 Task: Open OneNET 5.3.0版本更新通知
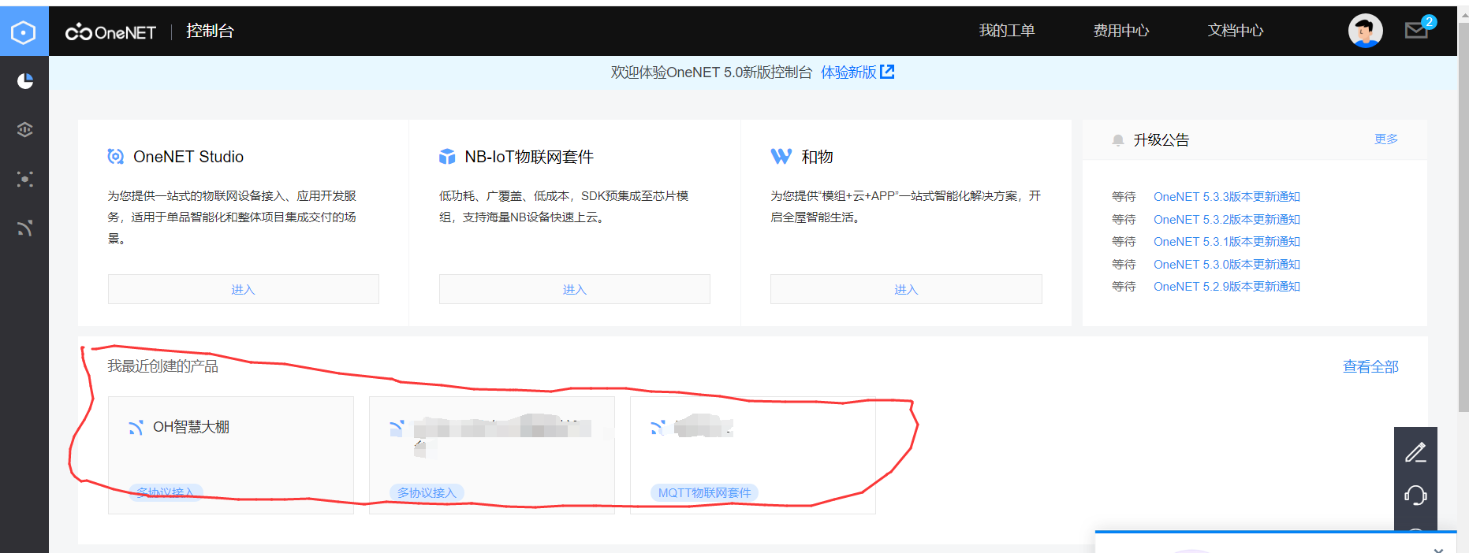[x=1227, y=265]
